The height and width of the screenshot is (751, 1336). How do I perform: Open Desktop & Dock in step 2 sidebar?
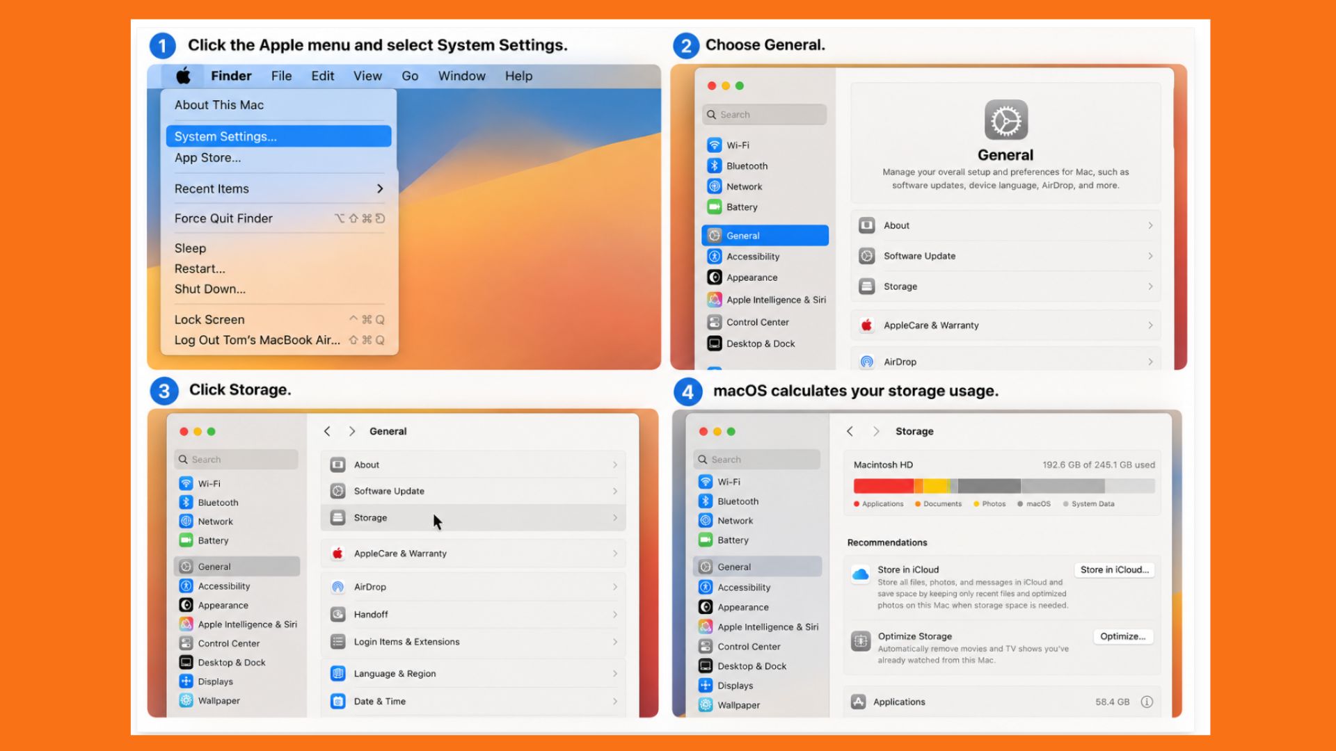click(x=760, y=344)
